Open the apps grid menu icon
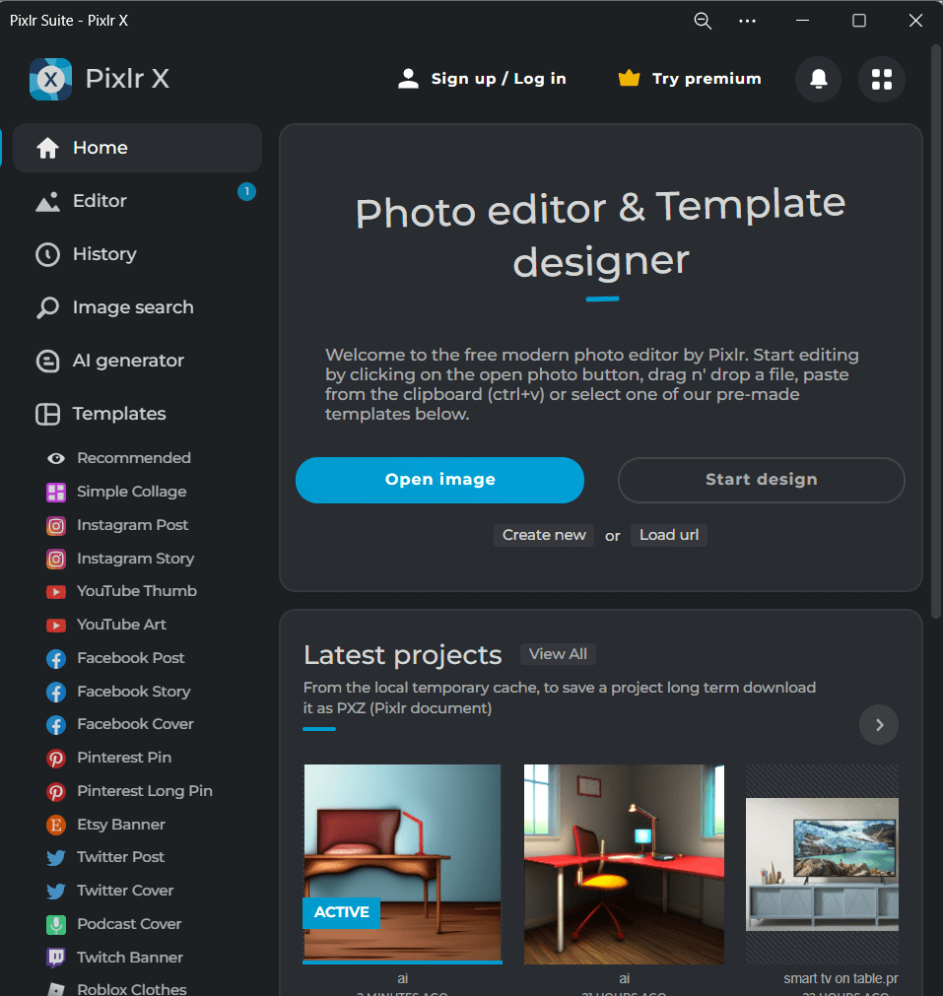 click(881, 79)
